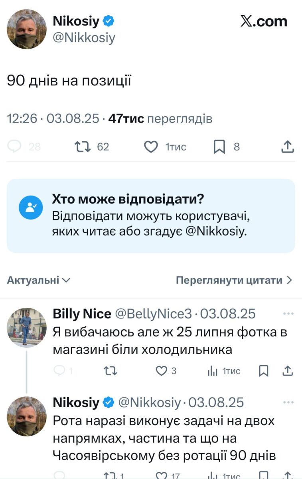Bookmark the main post with 8 saves
The width and height of the screenshot is (302, 479).
[219, 147]
